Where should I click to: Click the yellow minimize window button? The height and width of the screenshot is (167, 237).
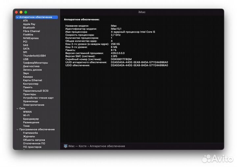pos(21,12)
